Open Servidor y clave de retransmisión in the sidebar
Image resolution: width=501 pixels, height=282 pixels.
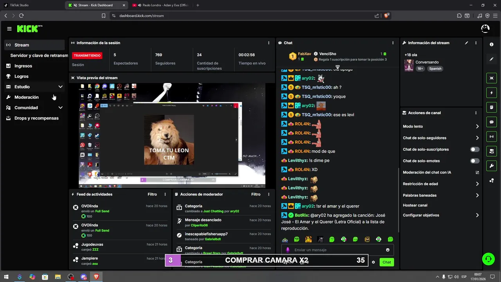[x=39, y=56]
